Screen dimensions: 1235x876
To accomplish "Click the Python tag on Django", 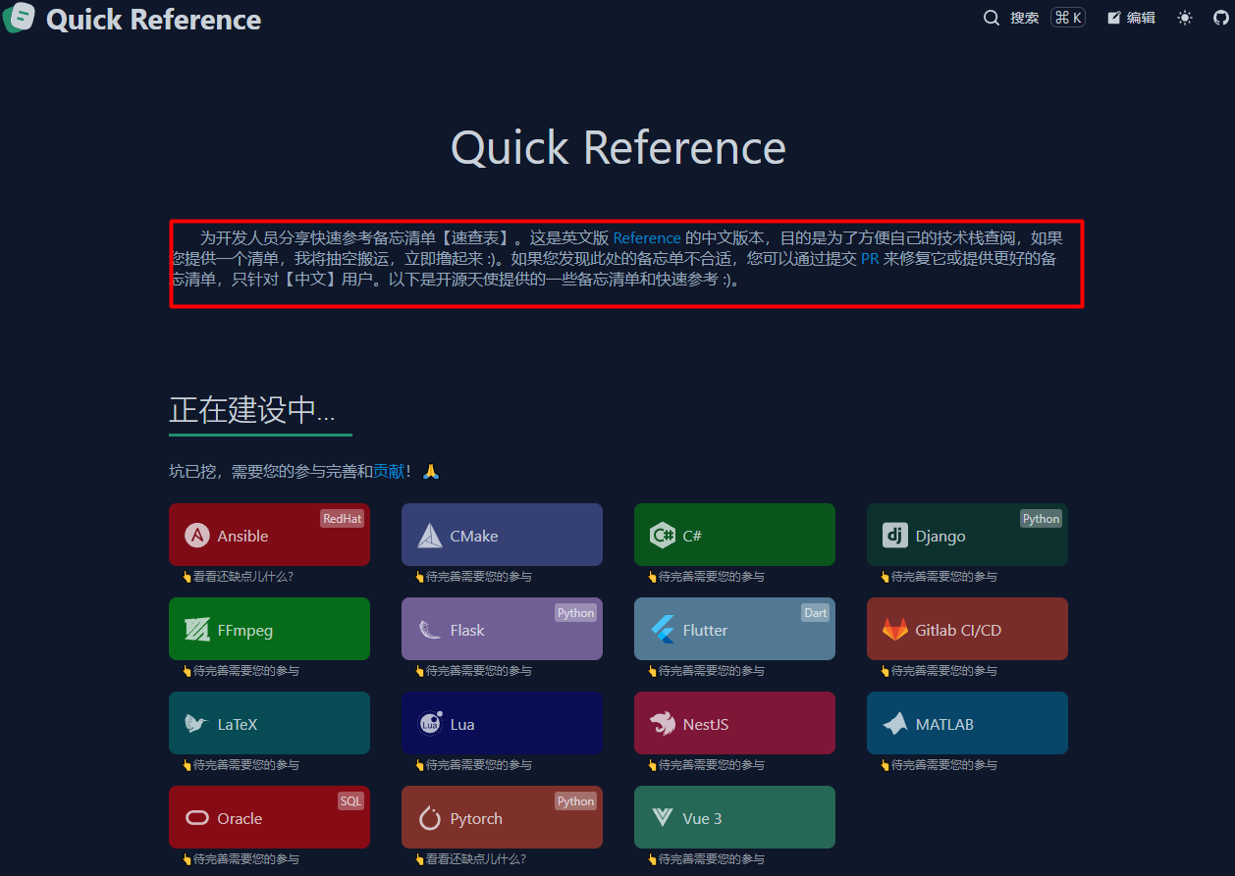I will pyautogui.click(x=1041, y=519).
